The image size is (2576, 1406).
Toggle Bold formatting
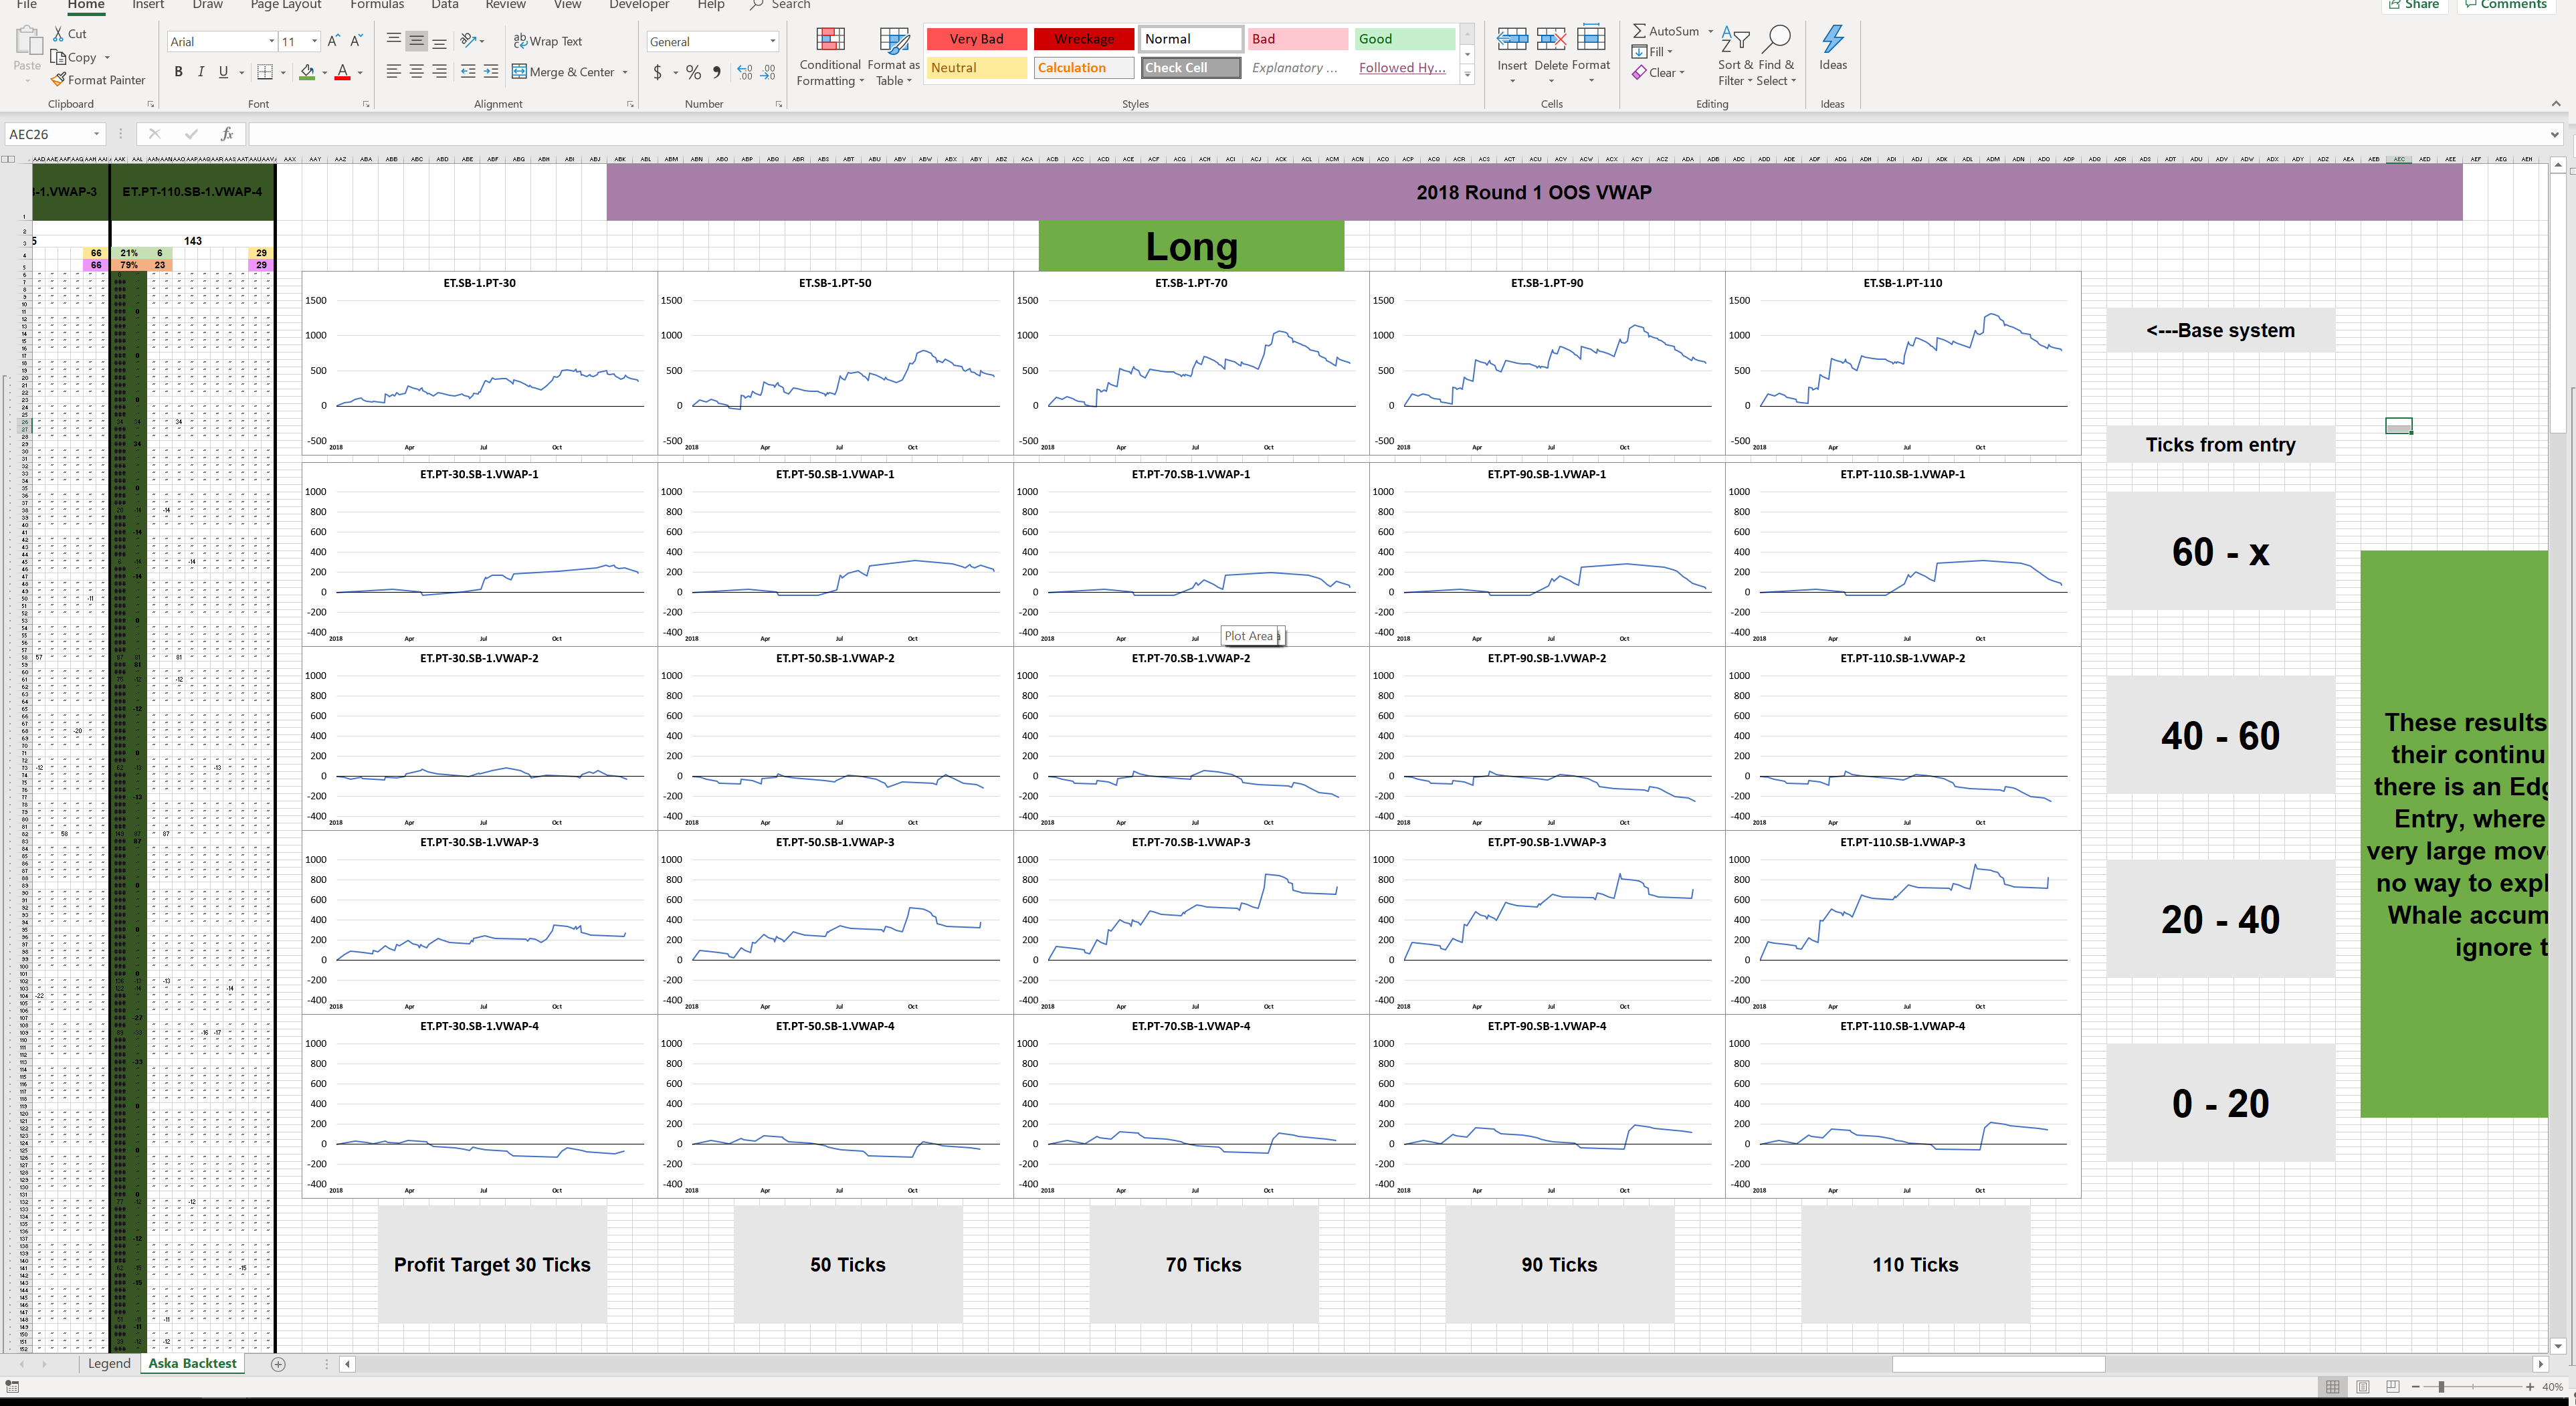(x=178, y=72)
